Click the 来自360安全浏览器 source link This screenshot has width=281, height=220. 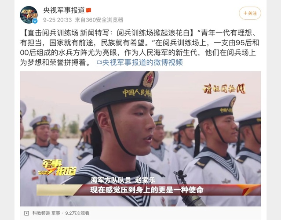(x=99, y=20)
